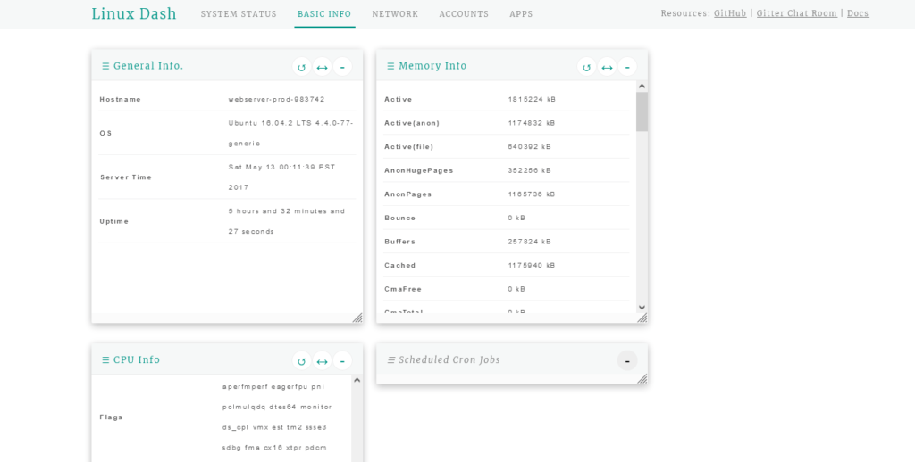The height and width of the screenshot is (462, 915).
Task: Toggle width of CPU Info panel
Action: 322,360
